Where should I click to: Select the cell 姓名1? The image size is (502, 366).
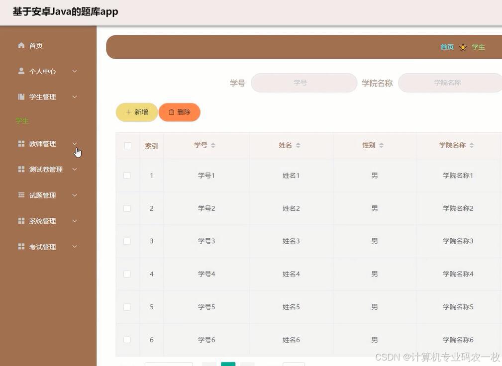point(291,176)
